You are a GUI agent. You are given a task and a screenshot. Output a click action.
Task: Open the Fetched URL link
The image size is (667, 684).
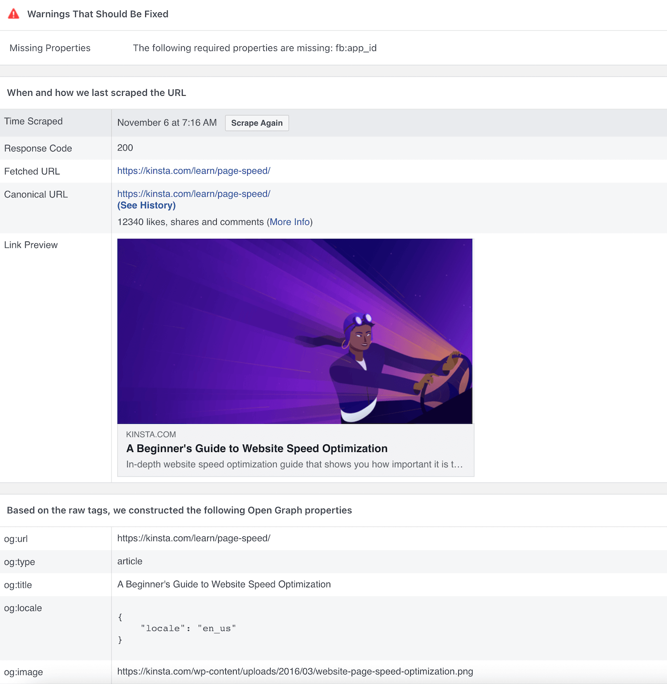pos(193,171)
